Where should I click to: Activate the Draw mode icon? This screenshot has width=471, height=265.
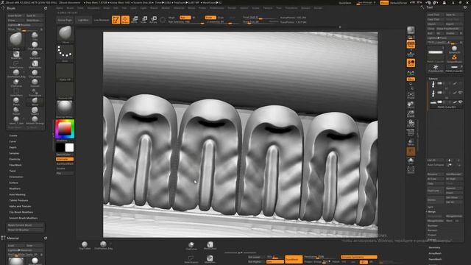pyautogui.click(x=125, y=20)
